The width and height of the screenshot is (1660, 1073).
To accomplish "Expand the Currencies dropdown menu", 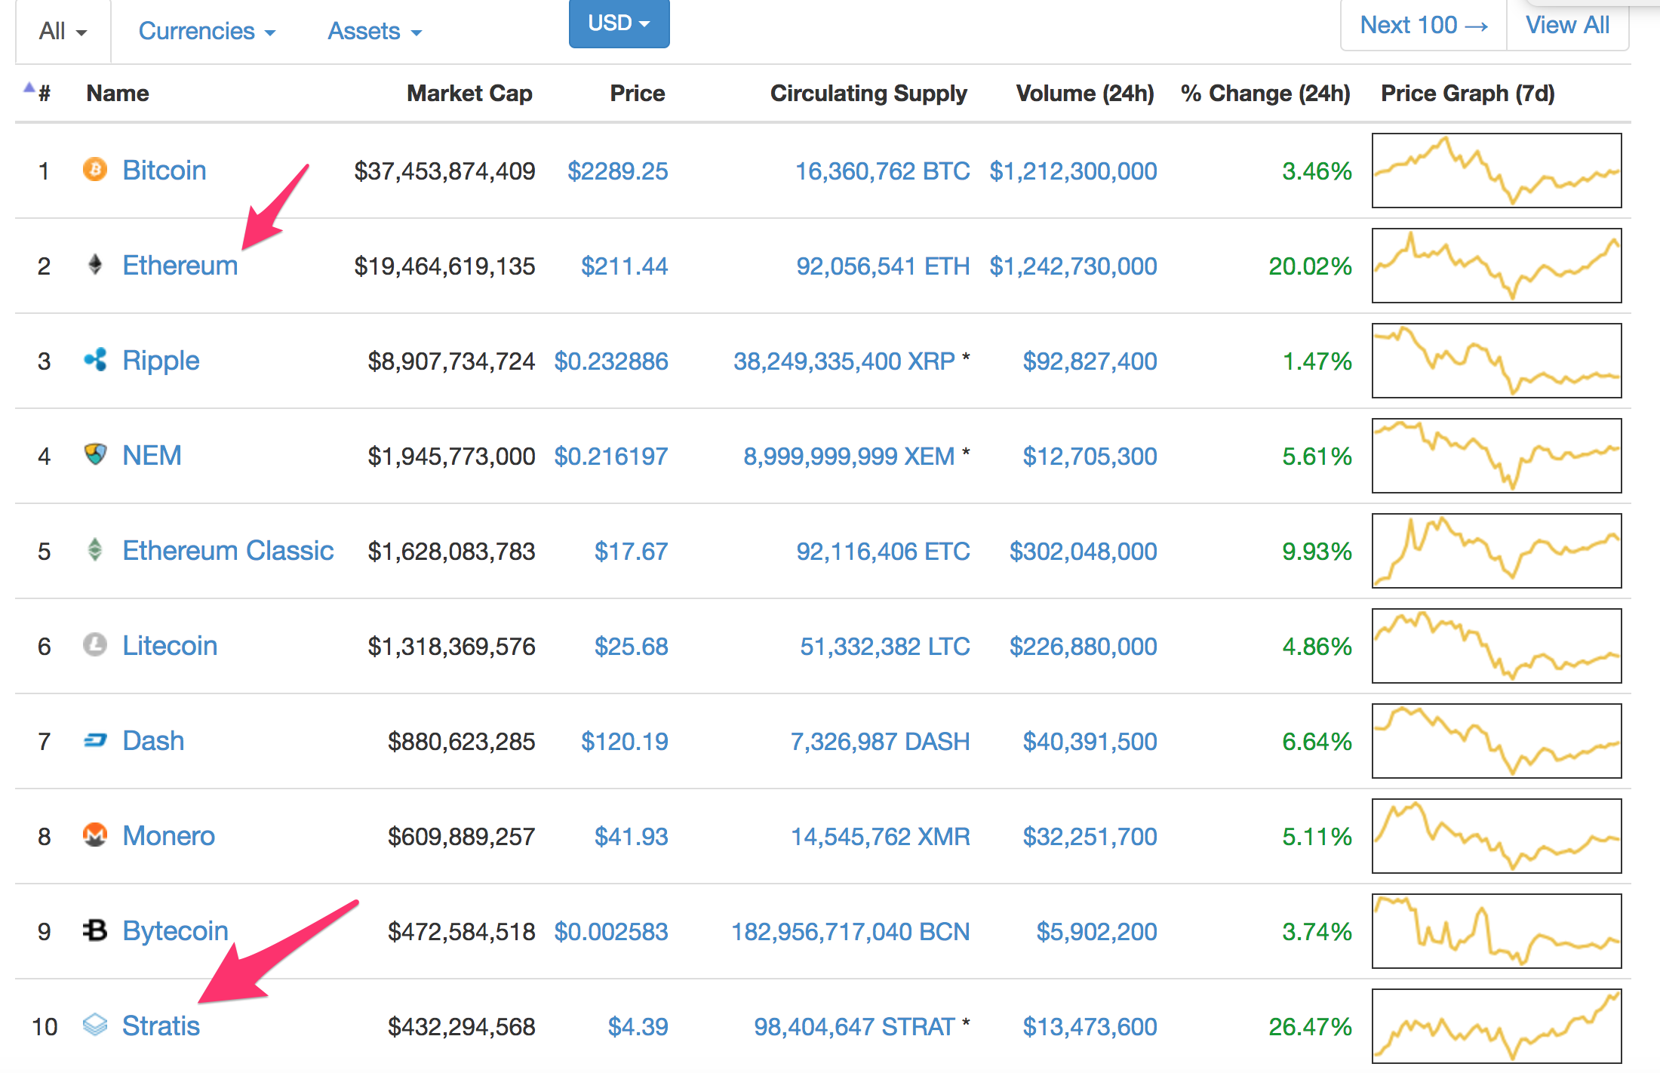I will point(206,31).
